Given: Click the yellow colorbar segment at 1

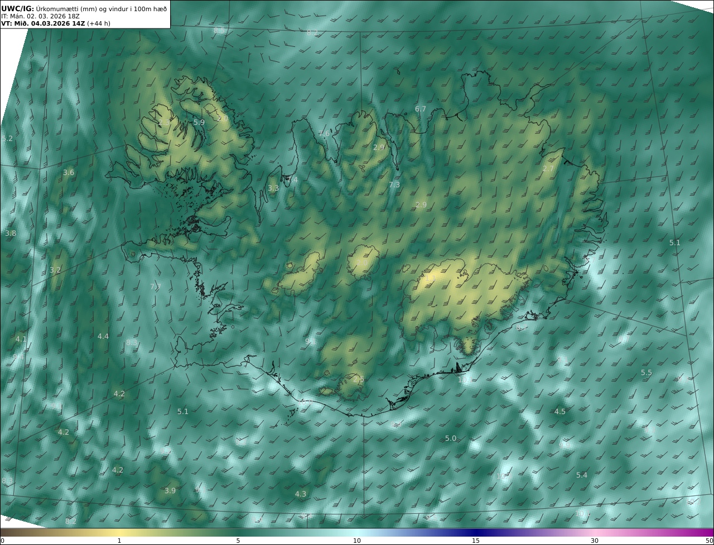Looking at the screenshot, I should (x=119, y=532).
